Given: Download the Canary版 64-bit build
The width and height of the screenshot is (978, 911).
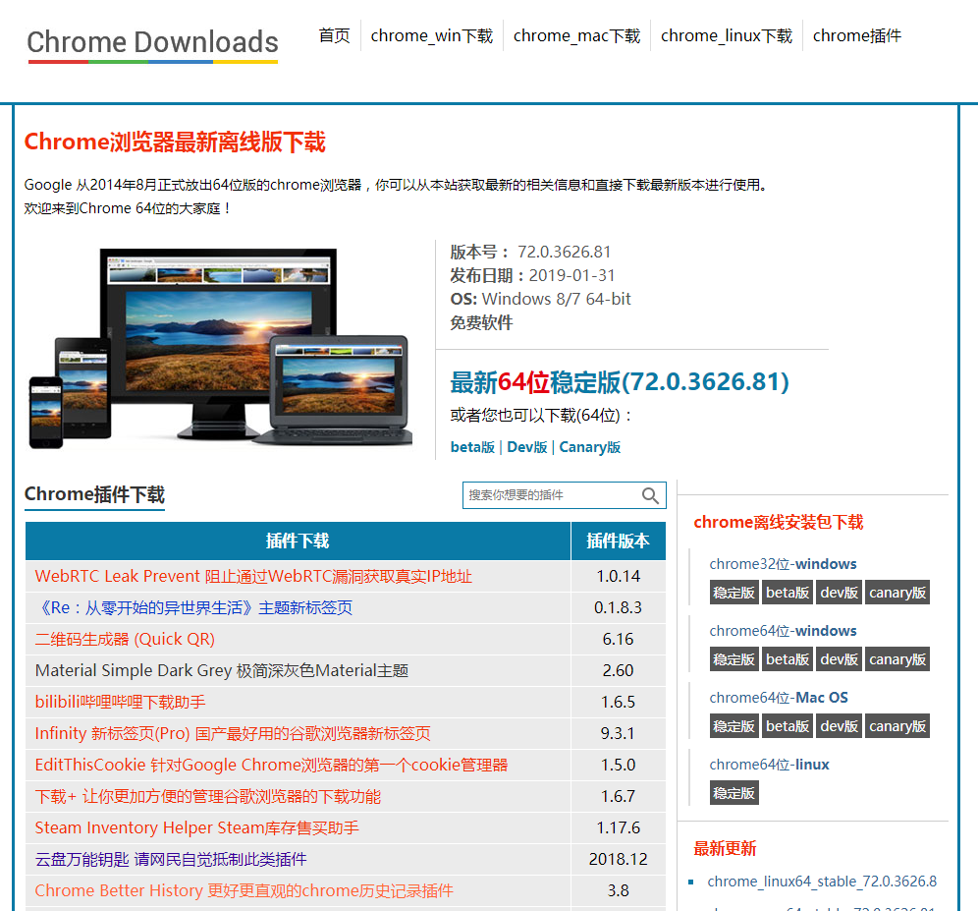Looking at the screenshot, I should (x=589, y=447).
